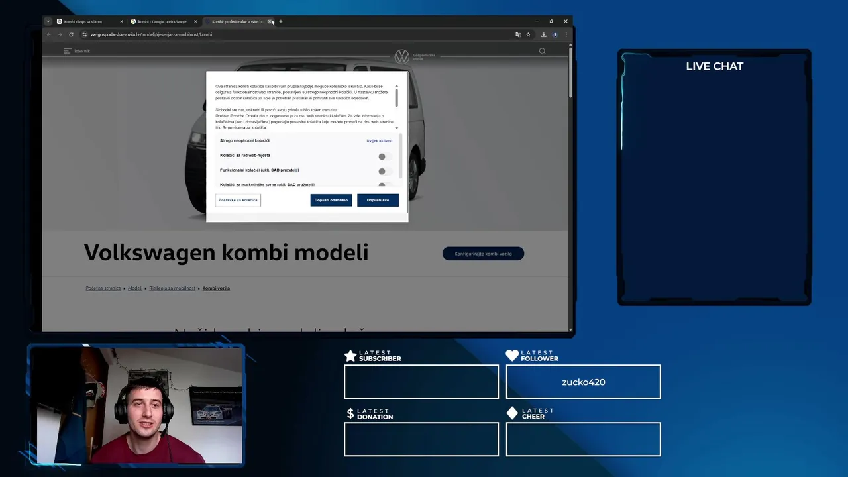Screen dimensions: 848x477
Task: Translate this page icon
Action: click(518, 34)
